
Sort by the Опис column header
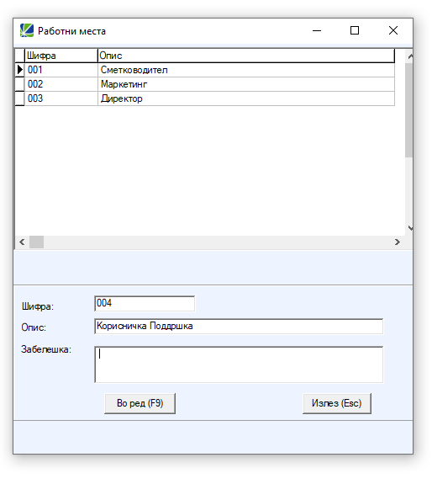(x=246, y=56)
